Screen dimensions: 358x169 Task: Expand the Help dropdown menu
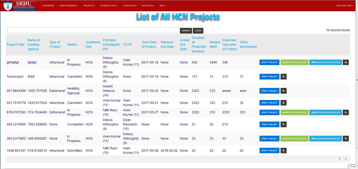pyautogui.click(x=163, y=6)
